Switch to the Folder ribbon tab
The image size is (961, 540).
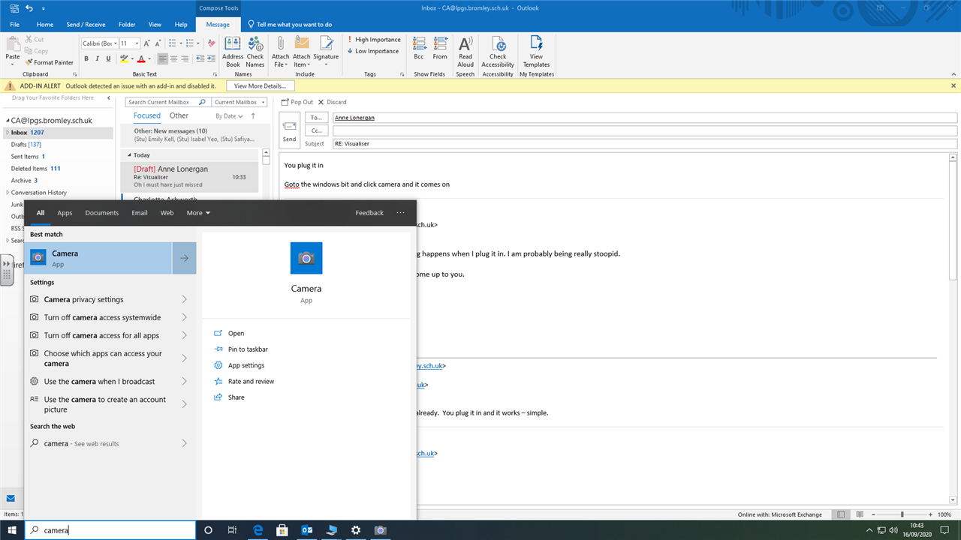(127, 25)
